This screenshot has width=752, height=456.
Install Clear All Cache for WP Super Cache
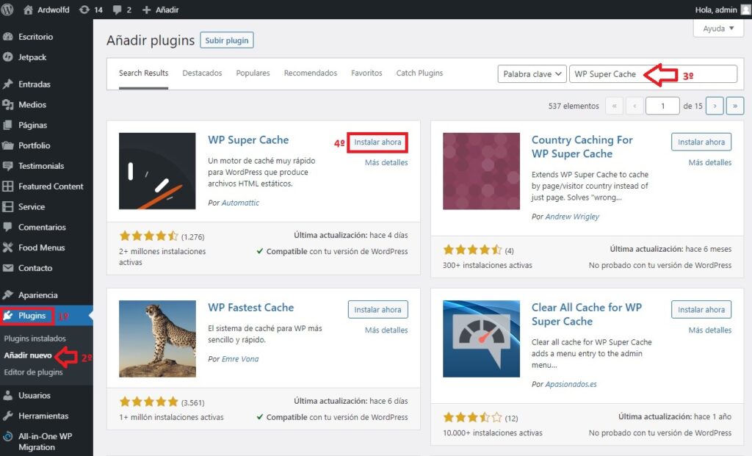[701, 310]
